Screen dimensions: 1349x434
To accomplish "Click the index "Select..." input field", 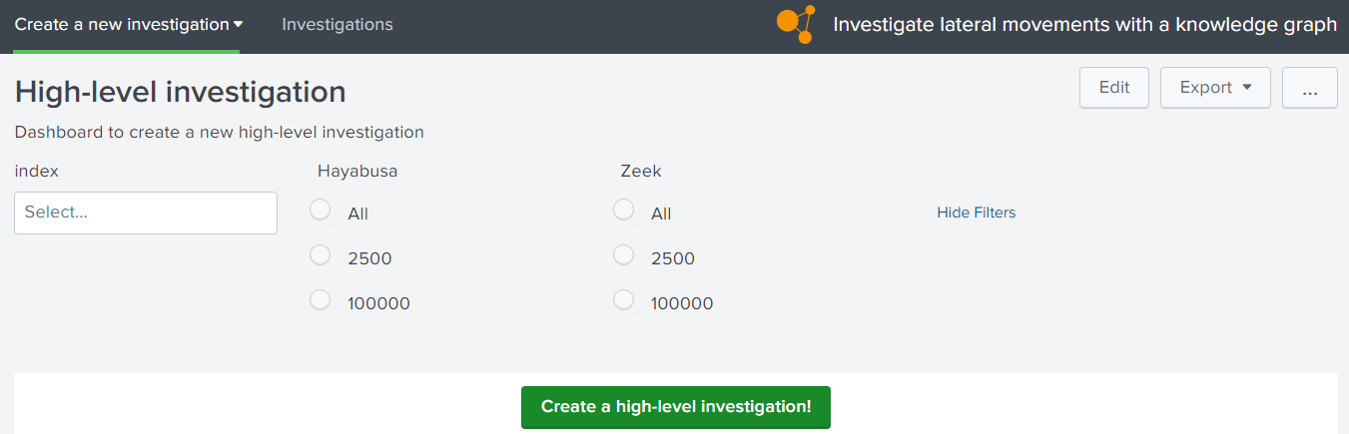I will [146, 214].
